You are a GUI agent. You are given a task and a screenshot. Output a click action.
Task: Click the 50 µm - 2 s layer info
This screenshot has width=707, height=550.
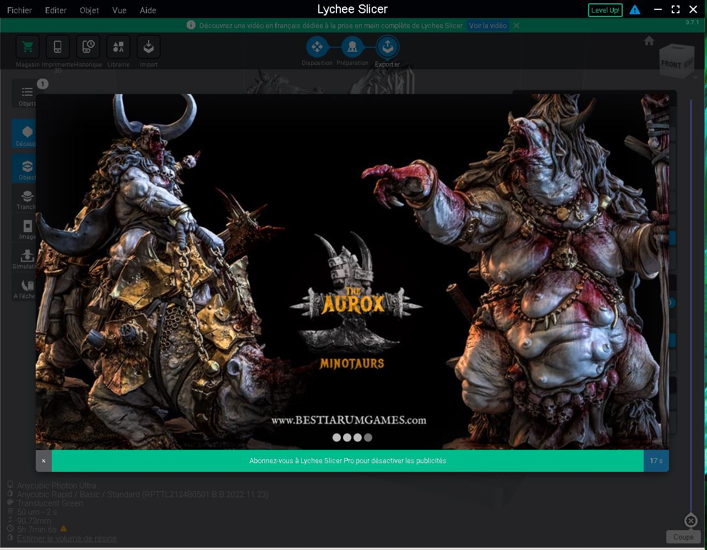(37, 512)
